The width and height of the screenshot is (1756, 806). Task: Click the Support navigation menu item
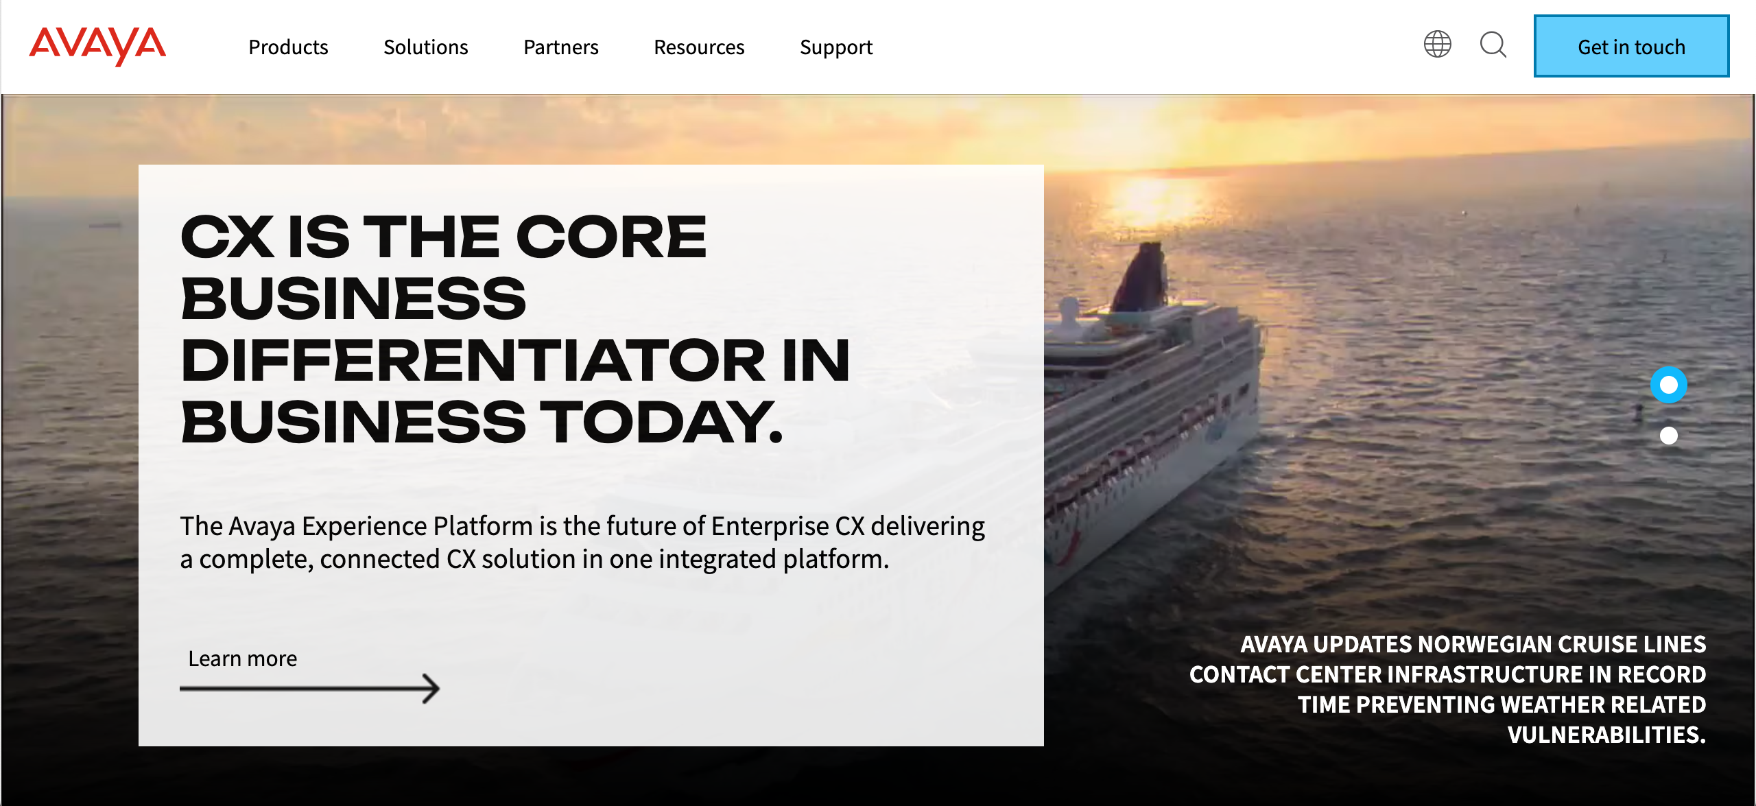pyautogui.click(x=837, y=46)
